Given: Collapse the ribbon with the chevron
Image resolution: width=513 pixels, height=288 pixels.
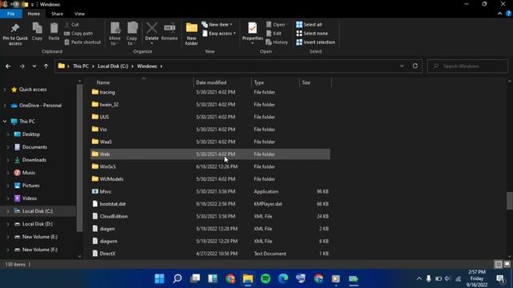Looking at the screenshot, I should coord(499,14).
